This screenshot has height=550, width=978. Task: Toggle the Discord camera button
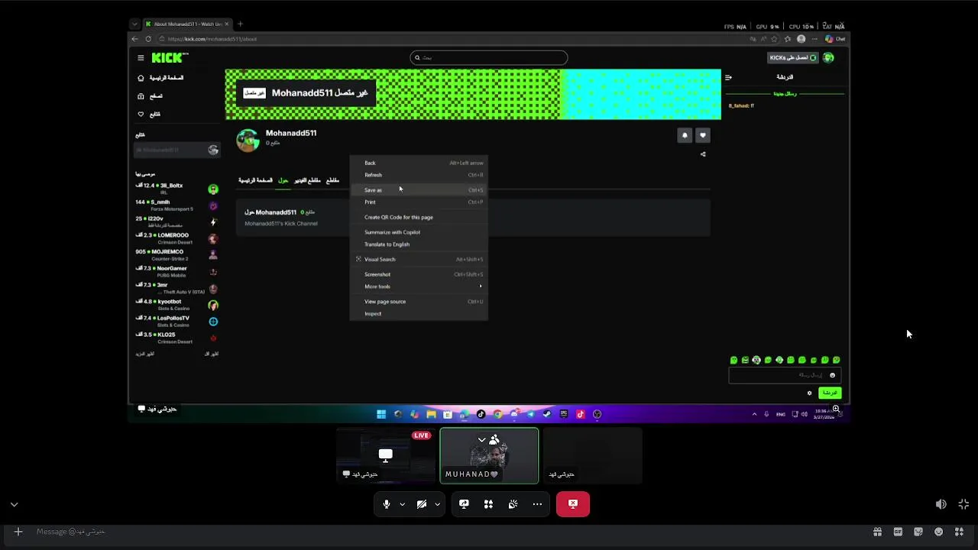(422, 504)
